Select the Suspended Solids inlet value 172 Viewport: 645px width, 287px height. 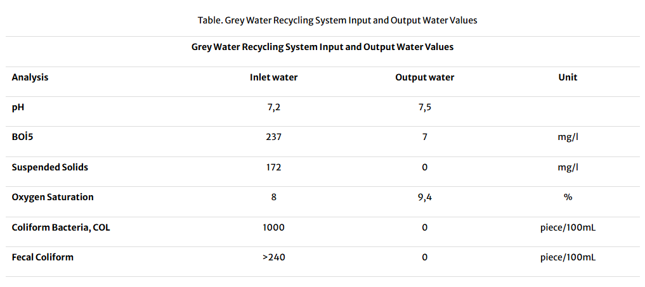click(x=273, y=167)
